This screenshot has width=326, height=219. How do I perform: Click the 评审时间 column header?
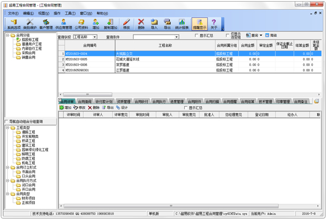click(x=73, y=114)
